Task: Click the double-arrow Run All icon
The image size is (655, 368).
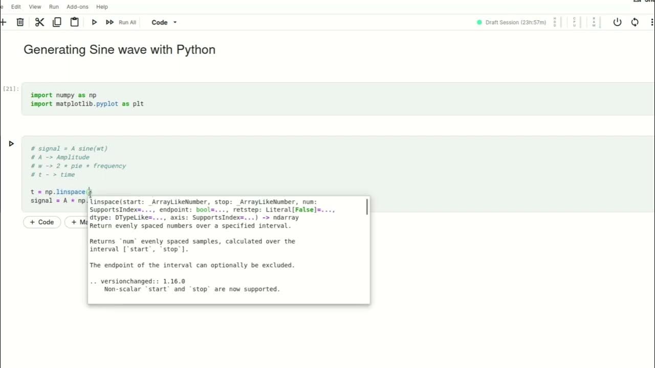Action: [110, 22]
